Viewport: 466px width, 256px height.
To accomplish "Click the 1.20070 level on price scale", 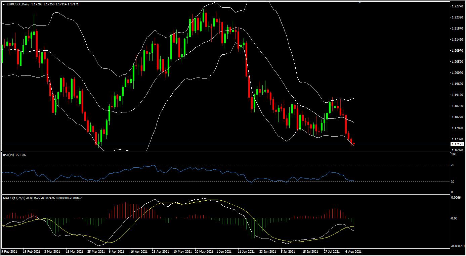I will tap(457, 73).
